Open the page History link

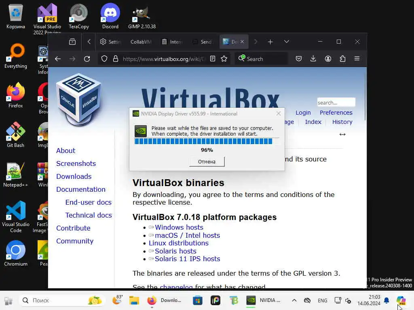click(x=342, y=122)
